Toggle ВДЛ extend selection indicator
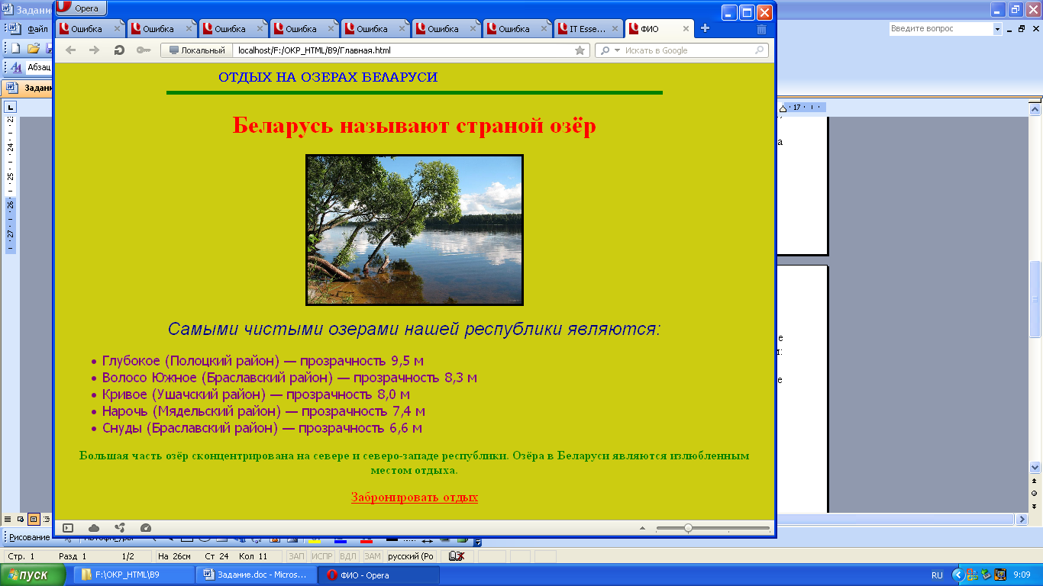 pyautogui.click(x=347, y=556)
